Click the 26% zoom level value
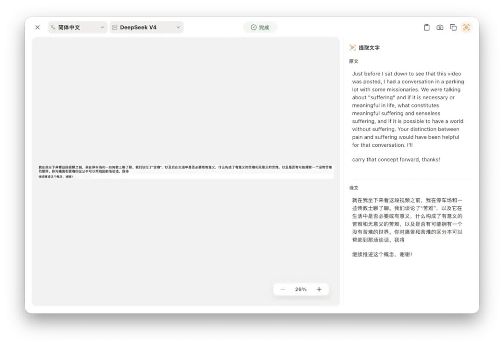This screenshot has height=346, width=504. click(301, 289)
